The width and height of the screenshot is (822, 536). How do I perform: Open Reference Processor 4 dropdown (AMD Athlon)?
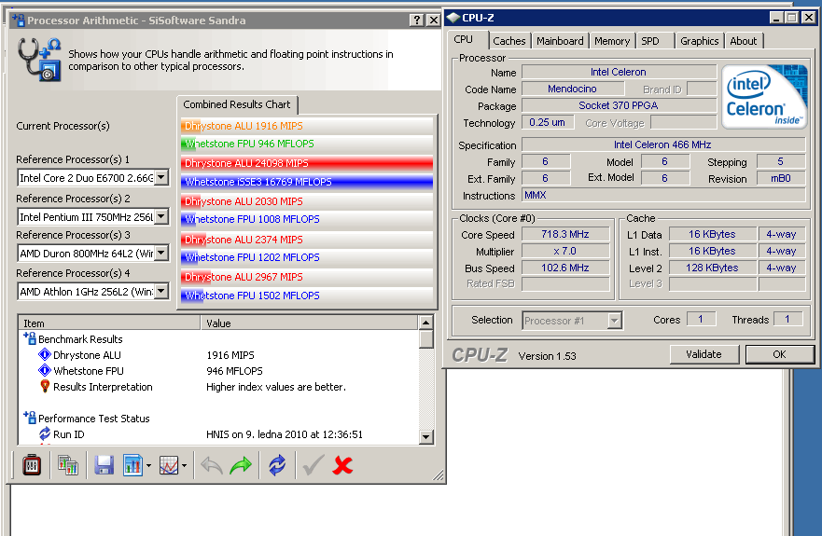point(160,292)
